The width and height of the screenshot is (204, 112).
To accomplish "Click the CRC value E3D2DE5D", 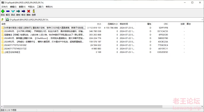I will [x=163, y=52].
